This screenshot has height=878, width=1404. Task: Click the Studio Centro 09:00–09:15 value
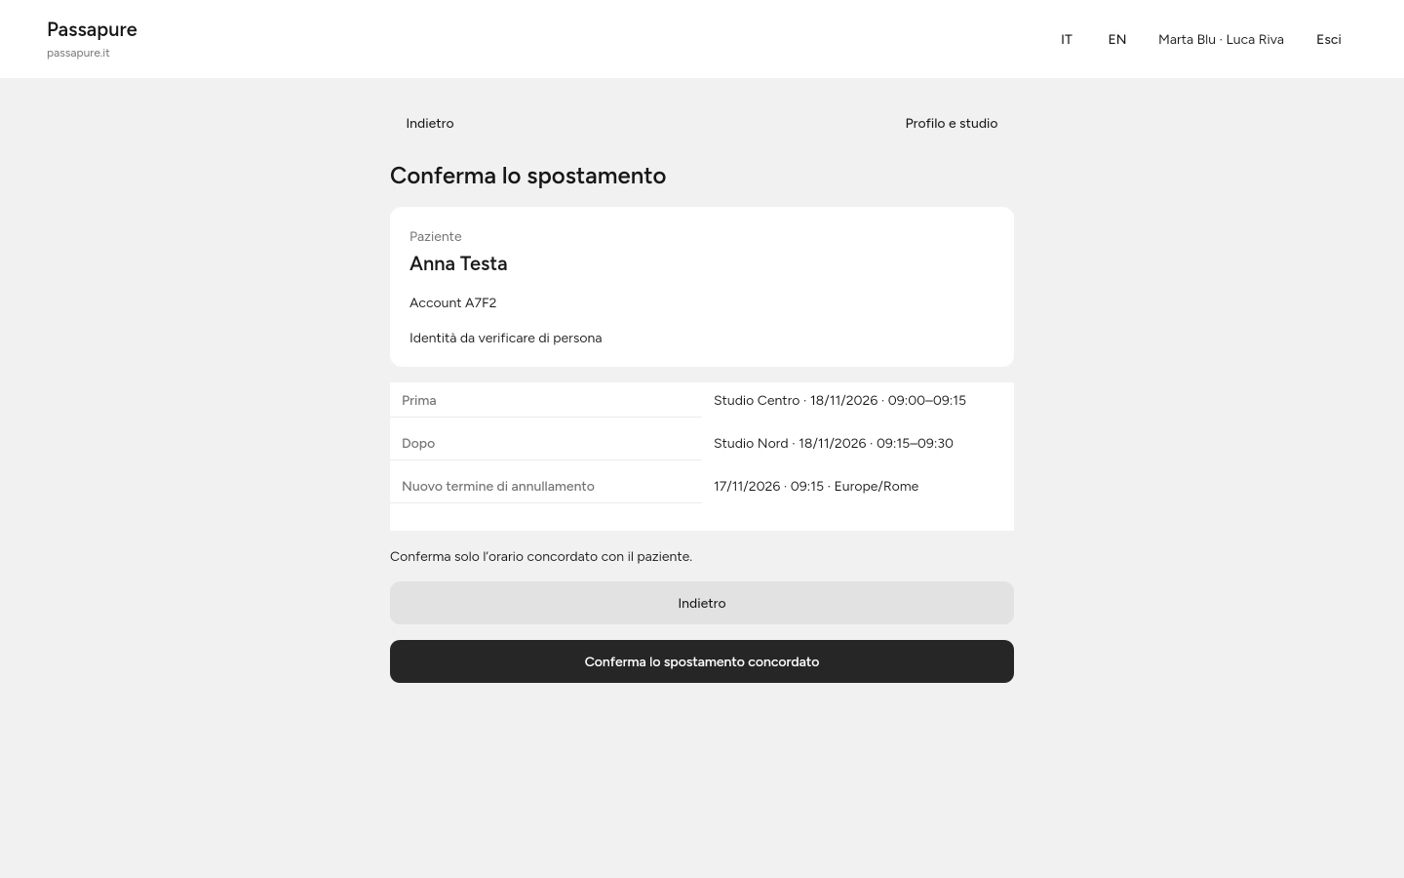click(x=839, y=400)
